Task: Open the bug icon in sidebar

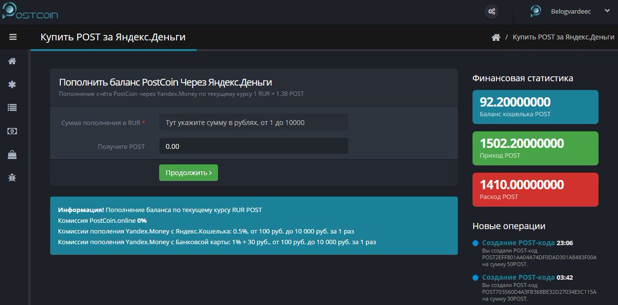Action: [x=12, y=177]
